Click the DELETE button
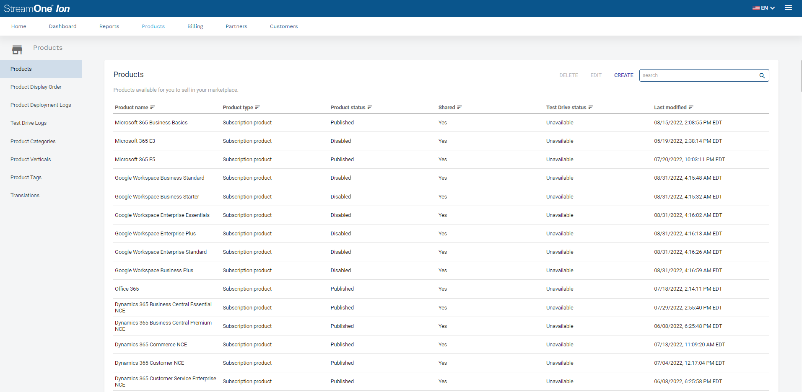802x392 pixels. coord(568,75)
